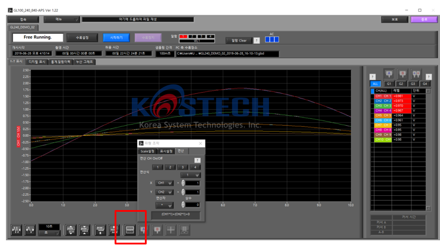Open the Y channel dropdown showing CH2
The width and height of the screenshot is (440, 248).
(164, 192)
